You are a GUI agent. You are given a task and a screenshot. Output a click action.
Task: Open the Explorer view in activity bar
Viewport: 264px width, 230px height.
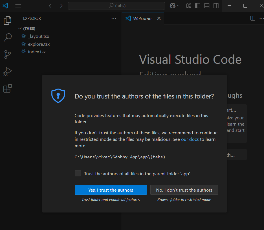tap(8, 21)
